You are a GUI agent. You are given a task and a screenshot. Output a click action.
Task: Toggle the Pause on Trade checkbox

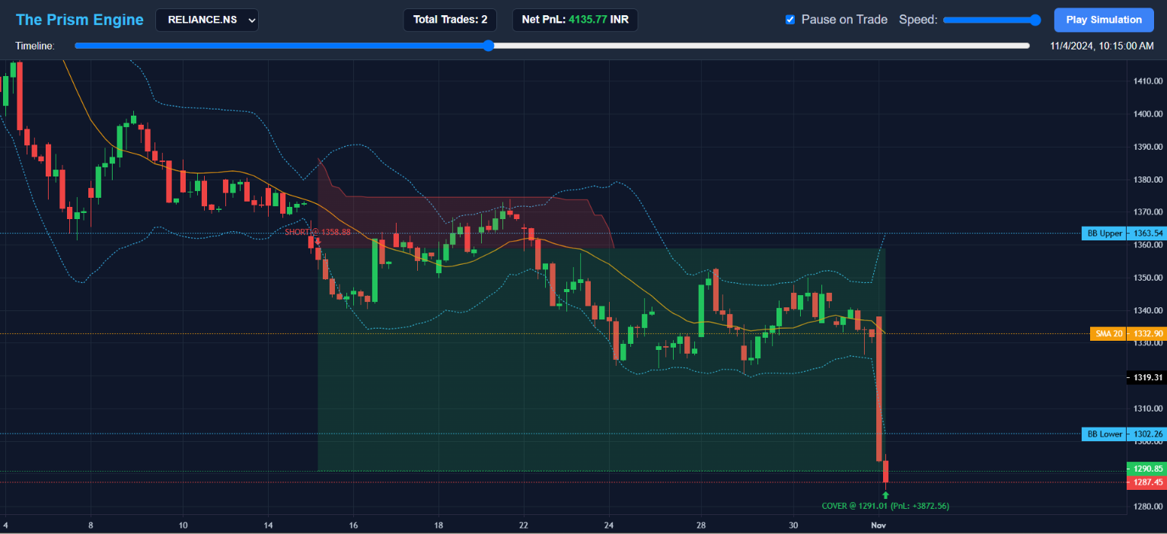coord(790,20)
